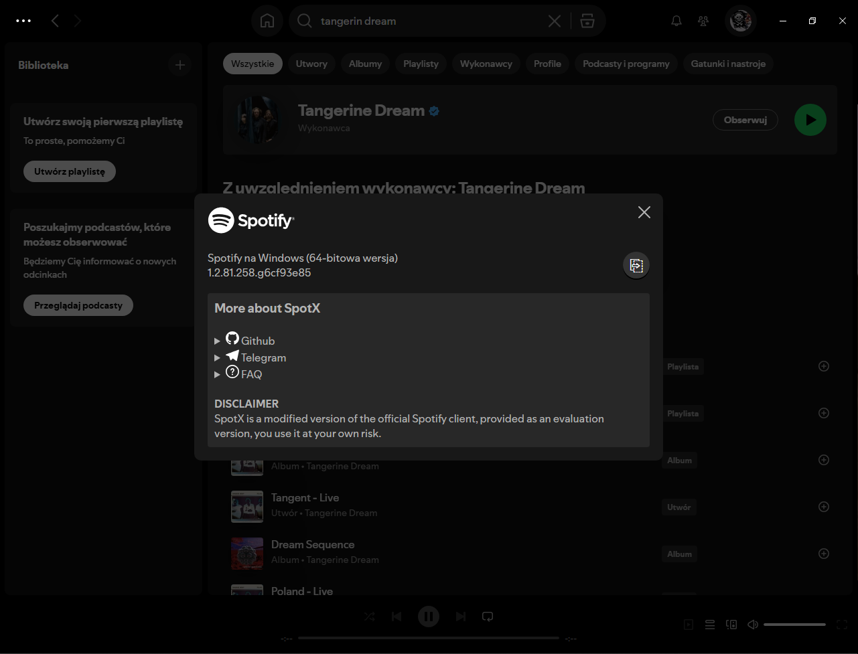Click the Spotify logo in the dialog

point(251,220)
